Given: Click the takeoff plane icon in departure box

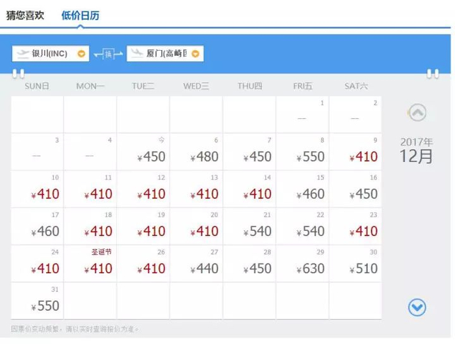Looking at the screenshot, I should [23, 54].
